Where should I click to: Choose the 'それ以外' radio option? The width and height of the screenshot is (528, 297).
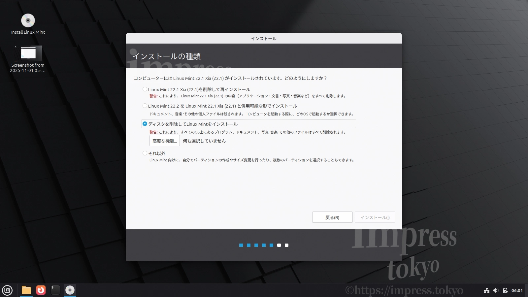pos(145,153)
